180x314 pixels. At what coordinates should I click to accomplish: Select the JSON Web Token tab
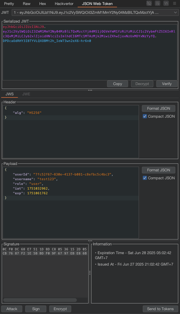click(x=97, y=4)
